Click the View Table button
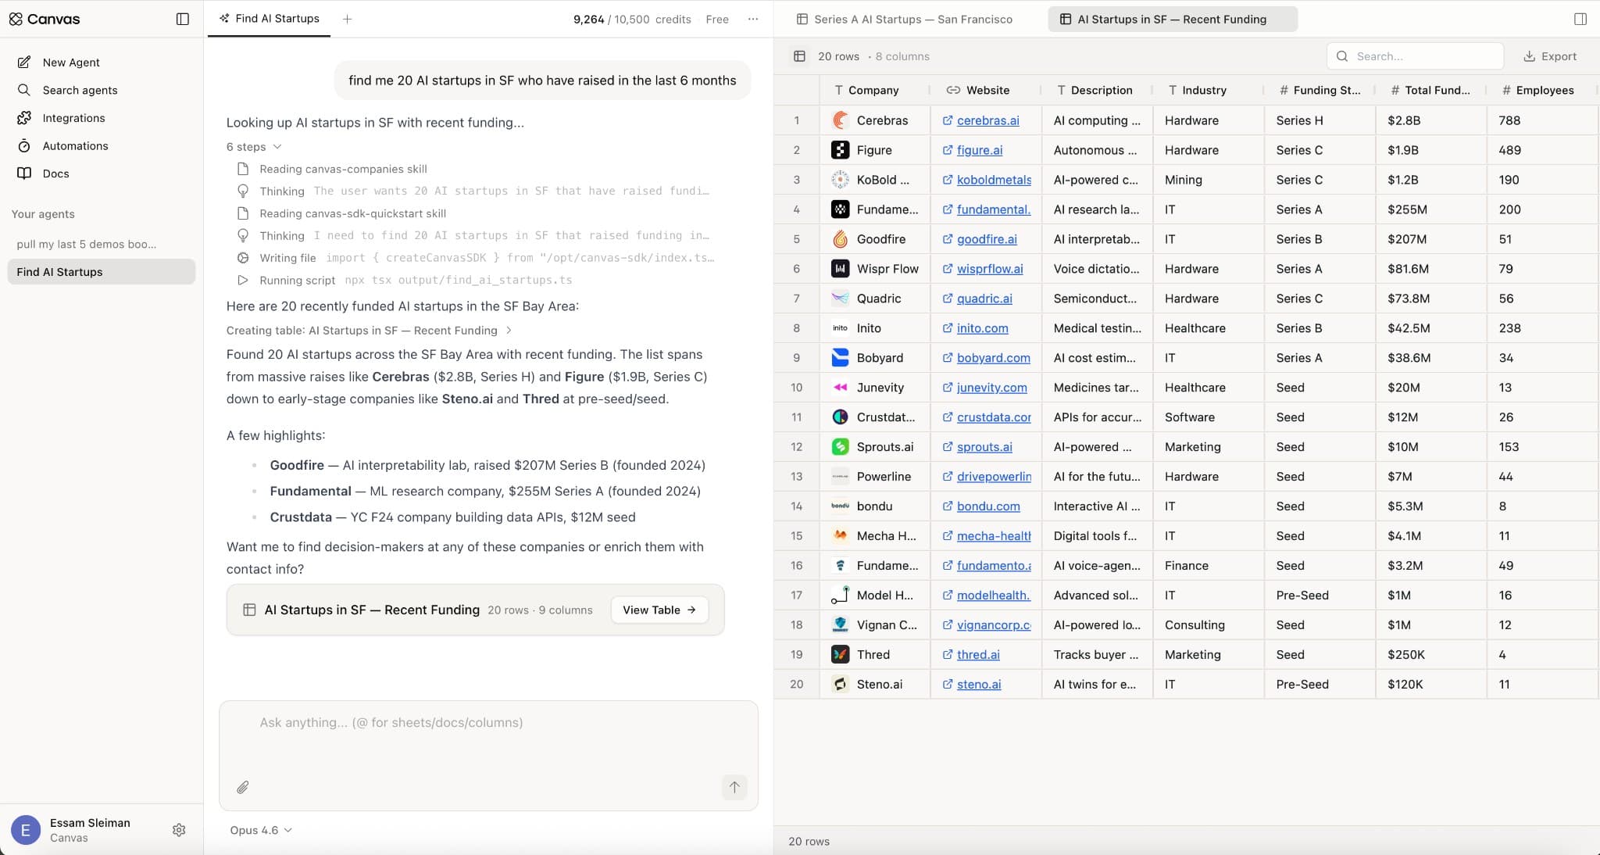The image size is (1600, 855). [659, 610]
